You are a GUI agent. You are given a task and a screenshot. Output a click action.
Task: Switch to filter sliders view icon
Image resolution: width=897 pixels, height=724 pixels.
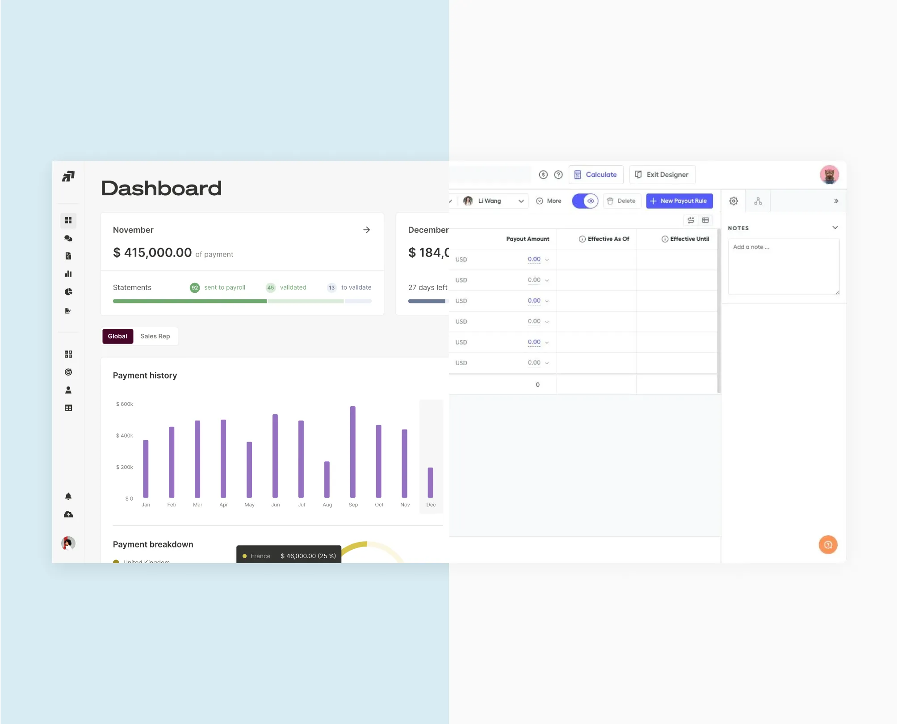click(x=691, y=220)
